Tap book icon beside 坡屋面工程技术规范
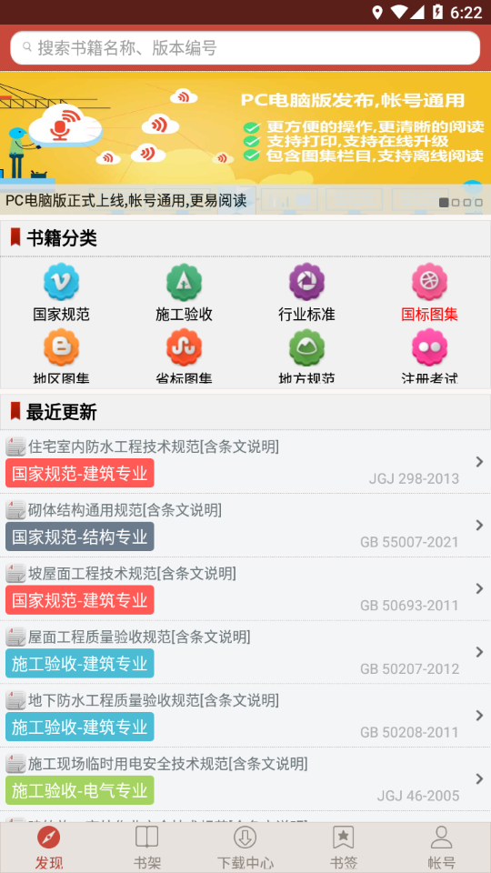 [15, 574]
